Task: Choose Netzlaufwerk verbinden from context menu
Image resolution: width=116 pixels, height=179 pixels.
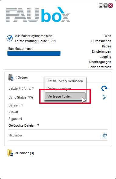Action: [x=65, y=81]
